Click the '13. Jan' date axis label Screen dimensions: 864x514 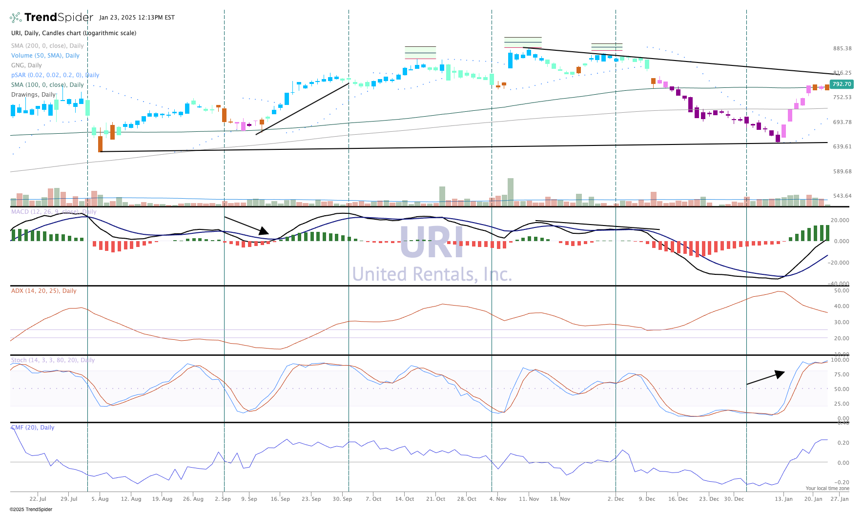[x=783, y=499]
